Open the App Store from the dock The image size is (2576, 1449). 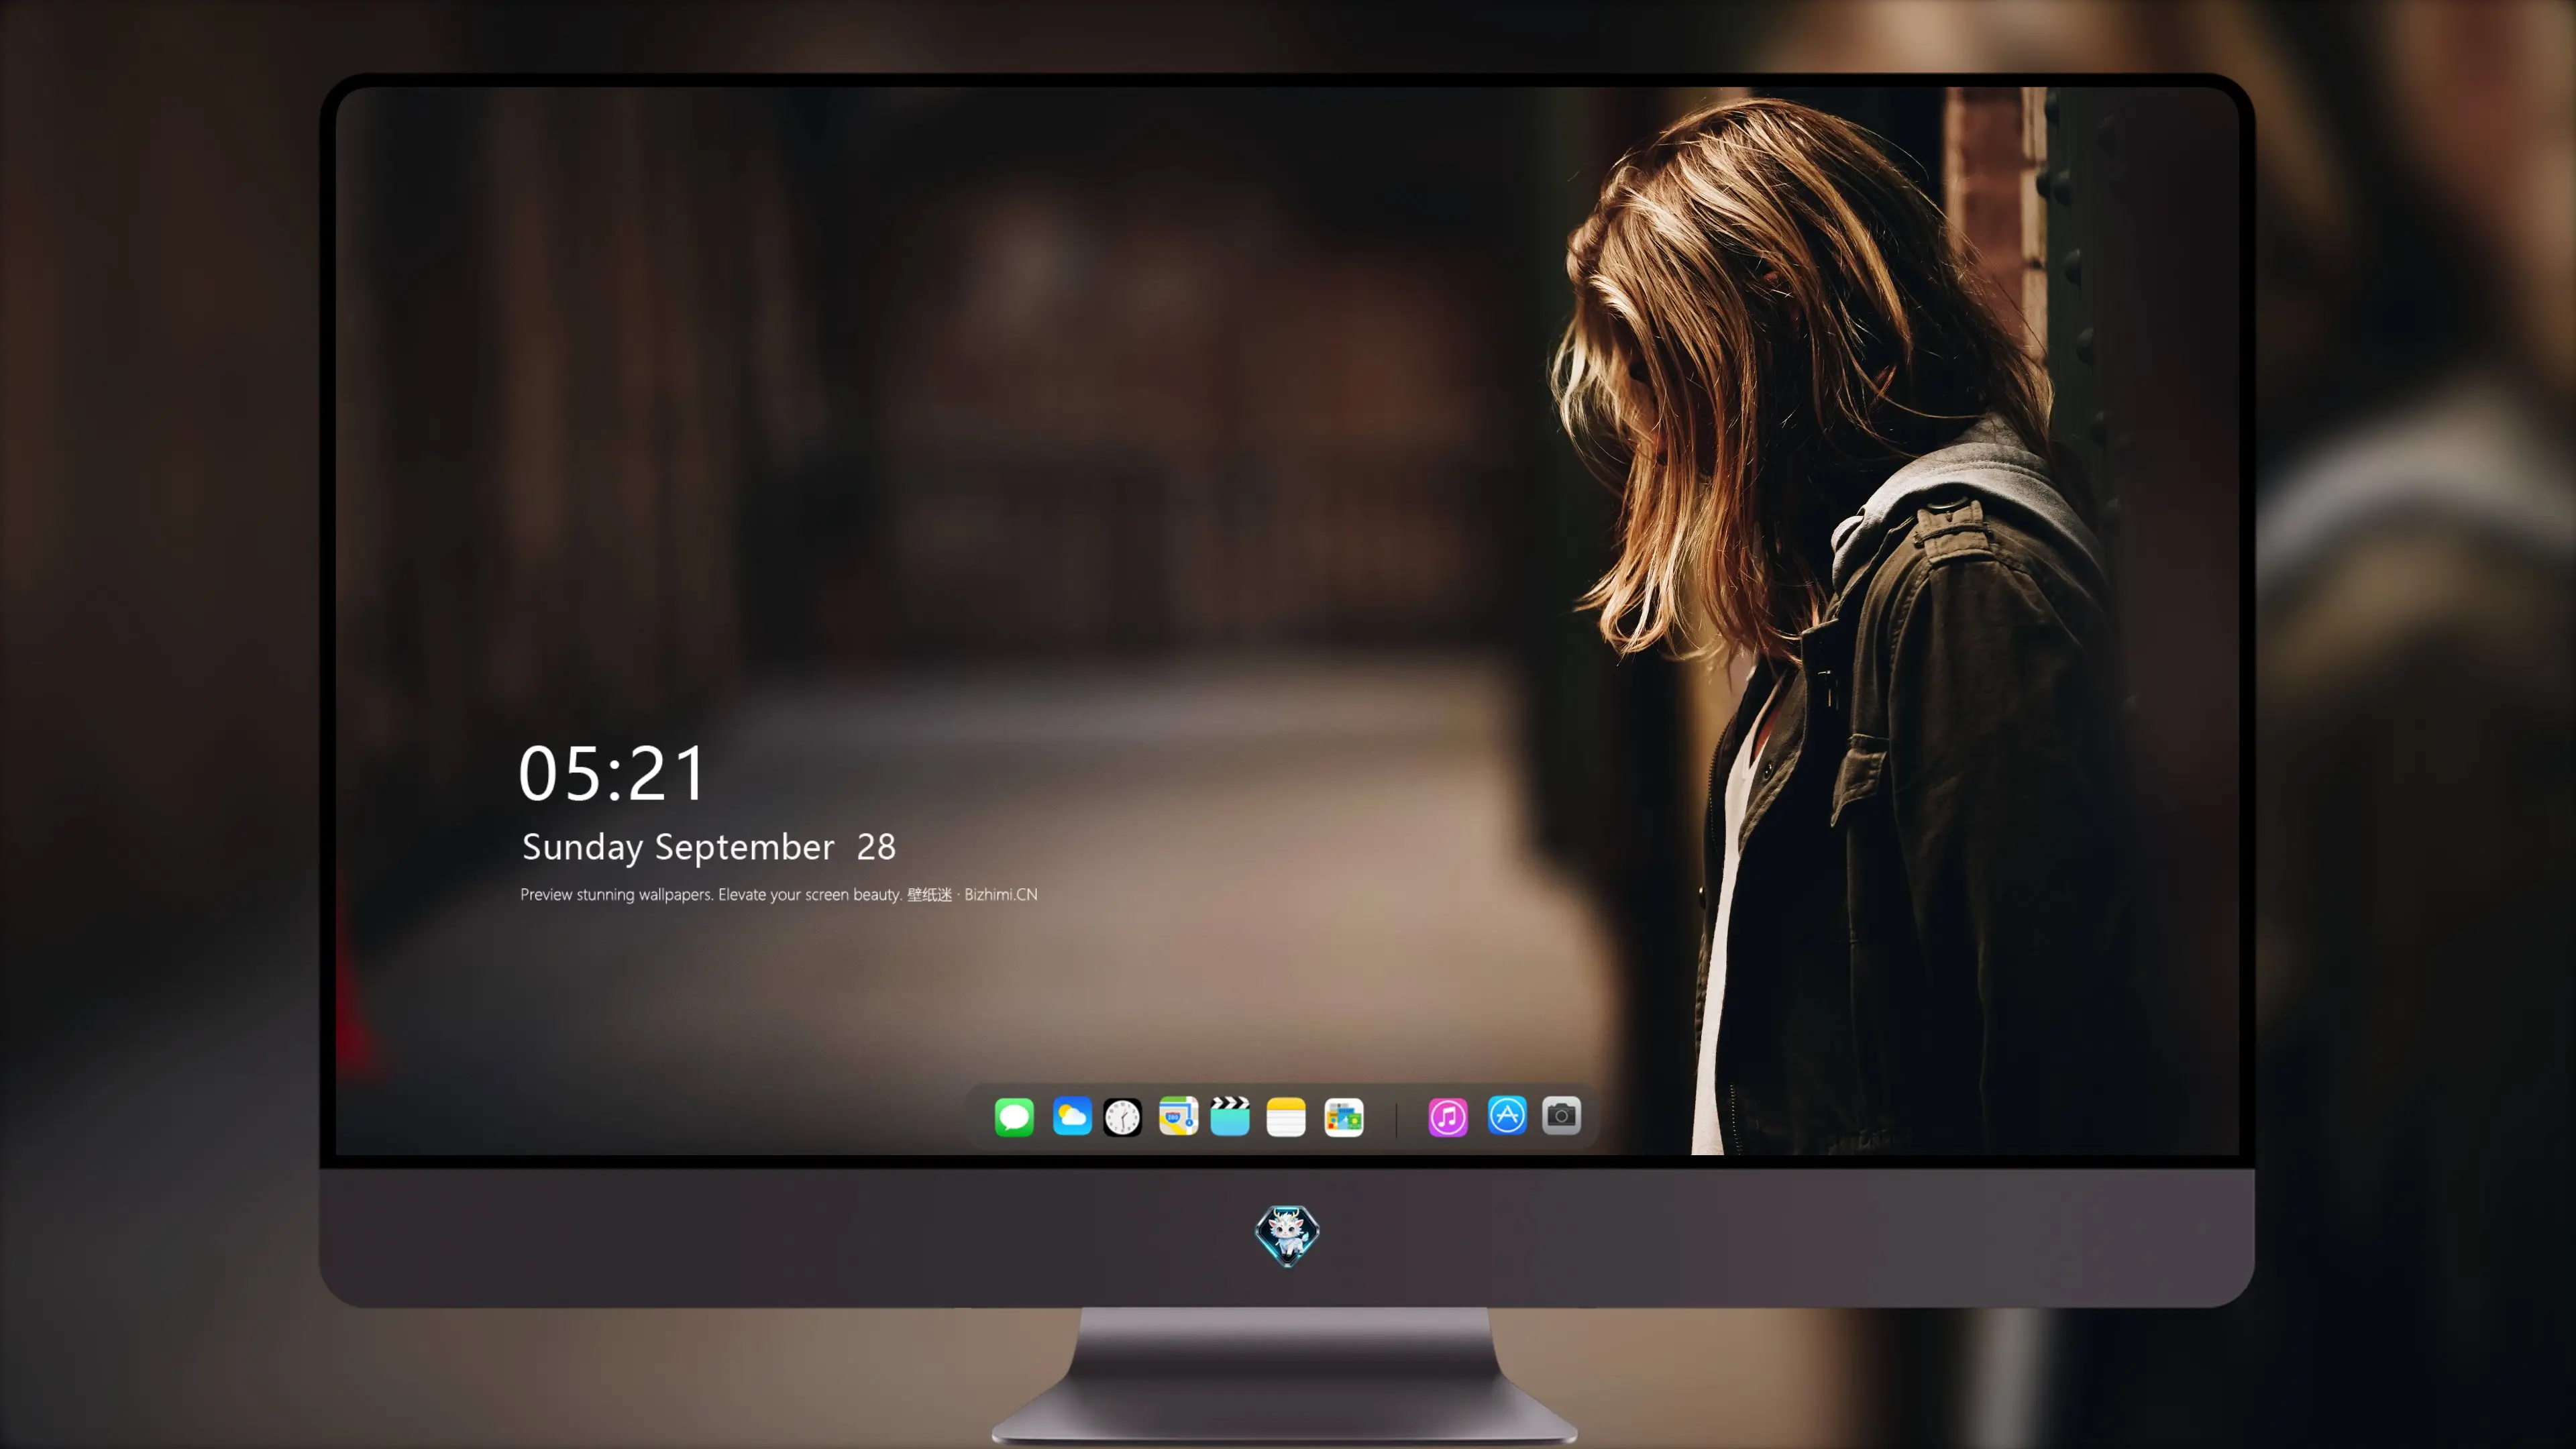tap(1507, 1115)
